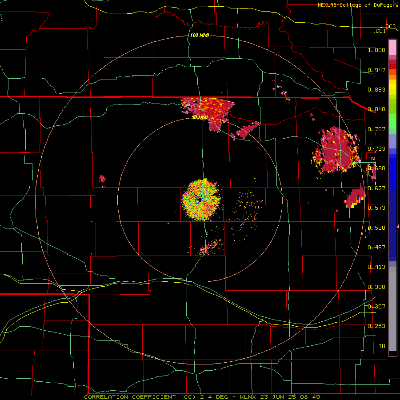Select the 0.947 scale value

[376, 70]
